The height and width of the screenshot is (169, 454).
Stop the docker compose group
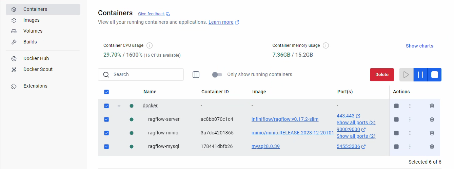pos(396,106)
